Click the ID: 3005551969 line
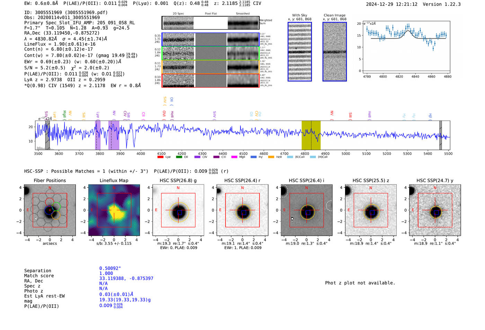 [66, 12]
